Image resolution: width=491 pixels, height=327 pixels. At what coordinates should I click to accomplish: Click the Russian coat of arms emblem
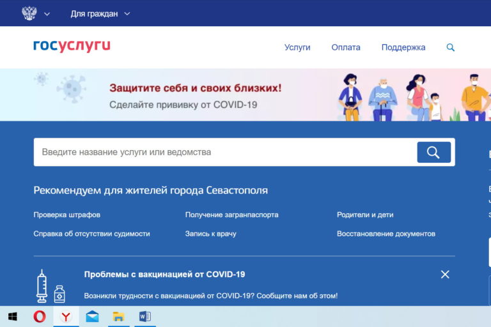point(29,13)
